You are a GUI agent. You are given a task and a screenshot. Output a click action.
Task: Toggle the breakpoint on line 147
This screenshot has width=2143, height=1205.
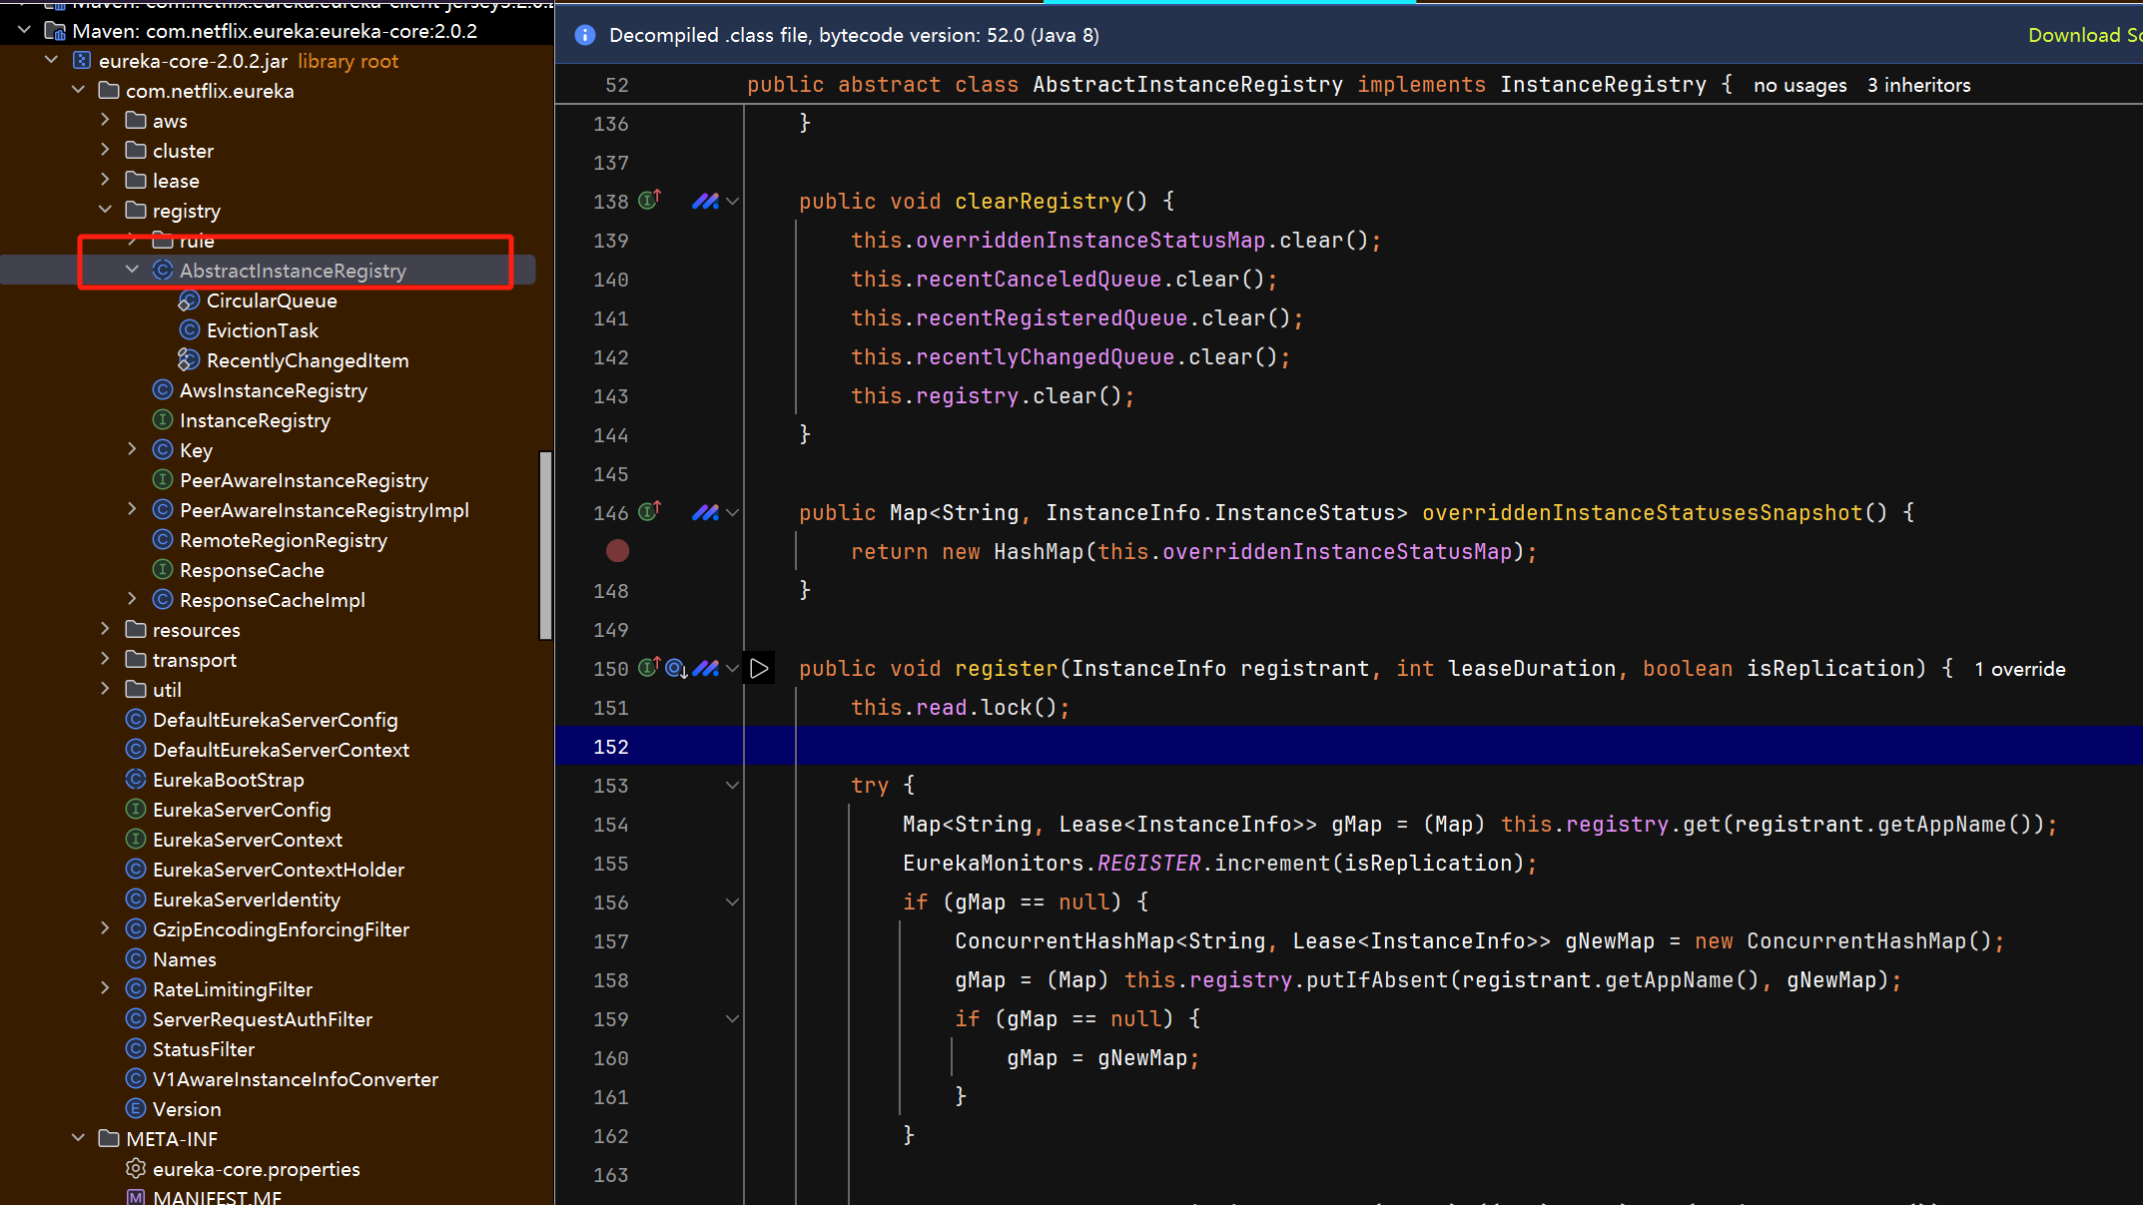click(618, 551)
